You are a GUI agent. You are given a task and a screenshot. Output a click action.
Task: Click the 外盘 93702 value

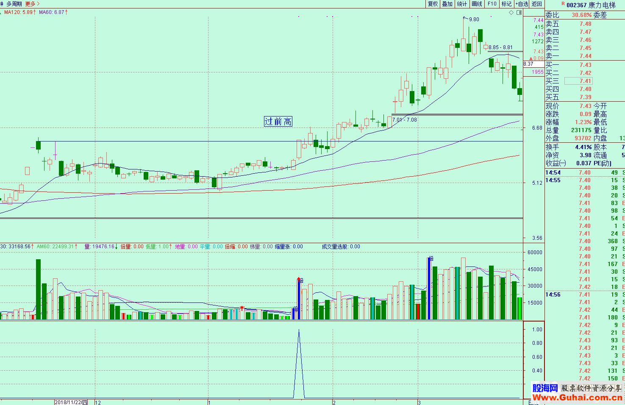tap(583, 138)
